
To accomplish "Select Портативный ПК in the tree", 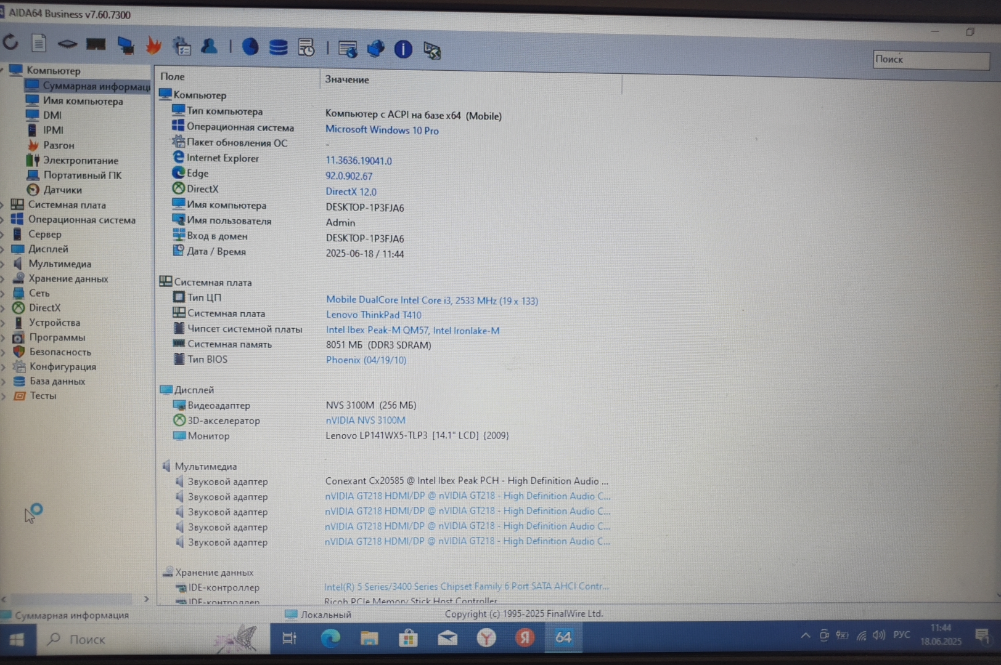I will pyautogui.click(x=83, y=175).
